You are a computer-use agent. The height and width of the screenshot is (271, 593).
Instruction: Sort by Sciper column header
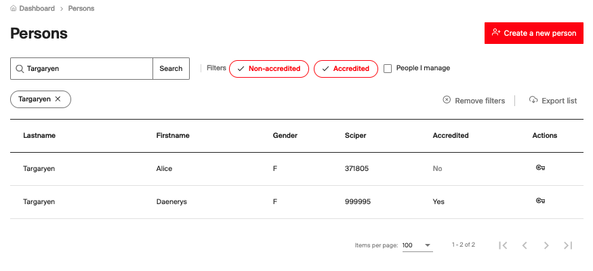coord(355,135)
